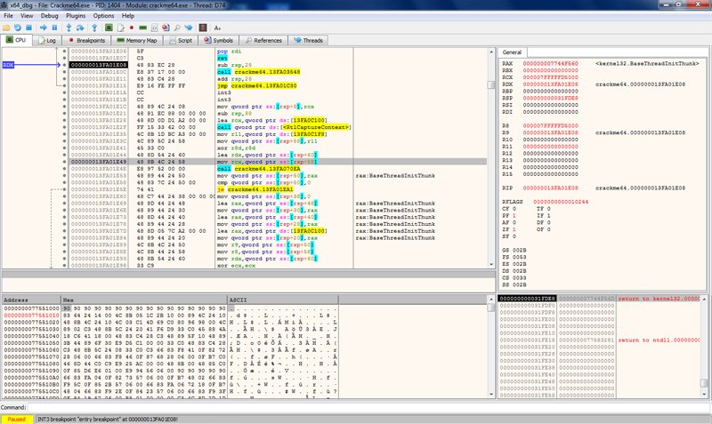The height and width of the screenshot is (424, 712).
Task: Select stack entry 000000000031FE18 return to ntdll
Action: [599, 340]
